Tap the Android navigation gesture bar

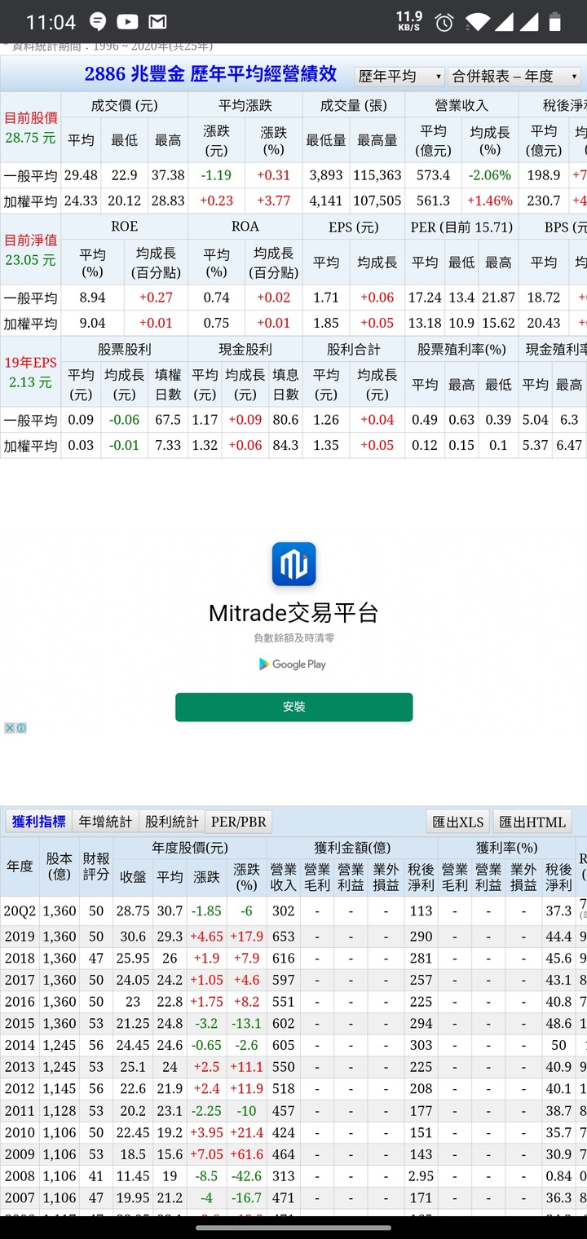pyautogui.click(x=293, y=1227)
